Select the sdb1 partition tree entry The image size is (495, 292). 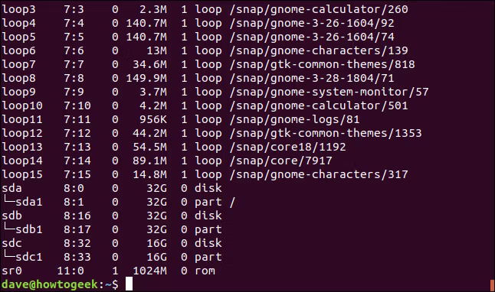point(22,229)
